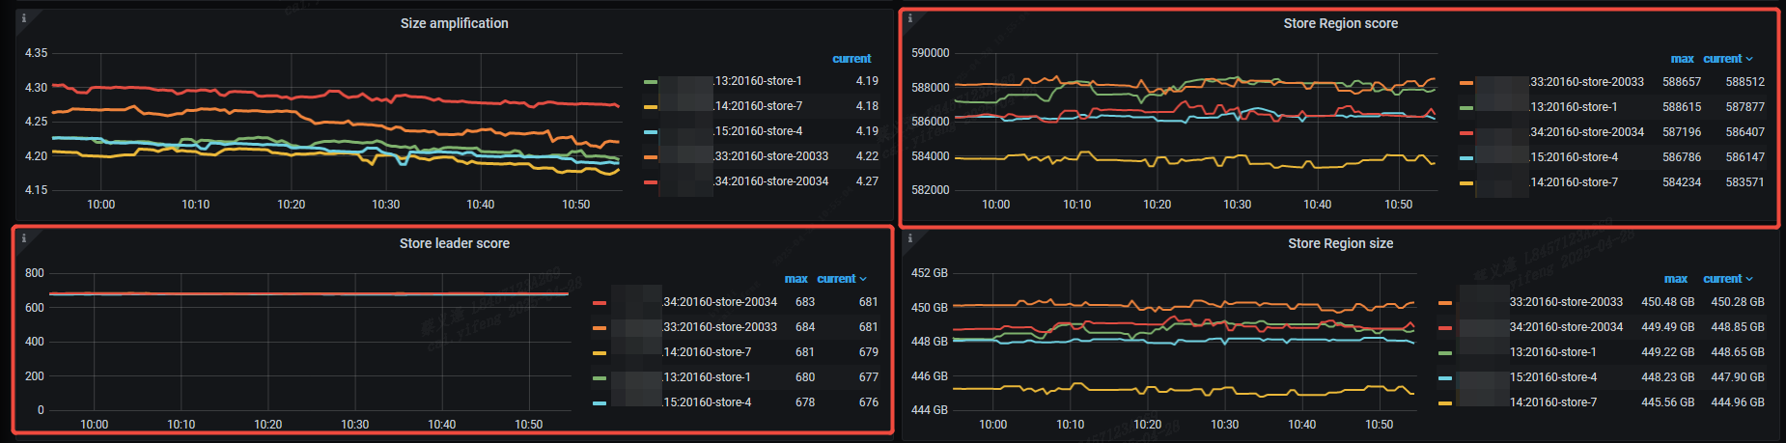Sort Store leader score legend by max
Viewport: 1786px width, 443px height.
[795, 279]
